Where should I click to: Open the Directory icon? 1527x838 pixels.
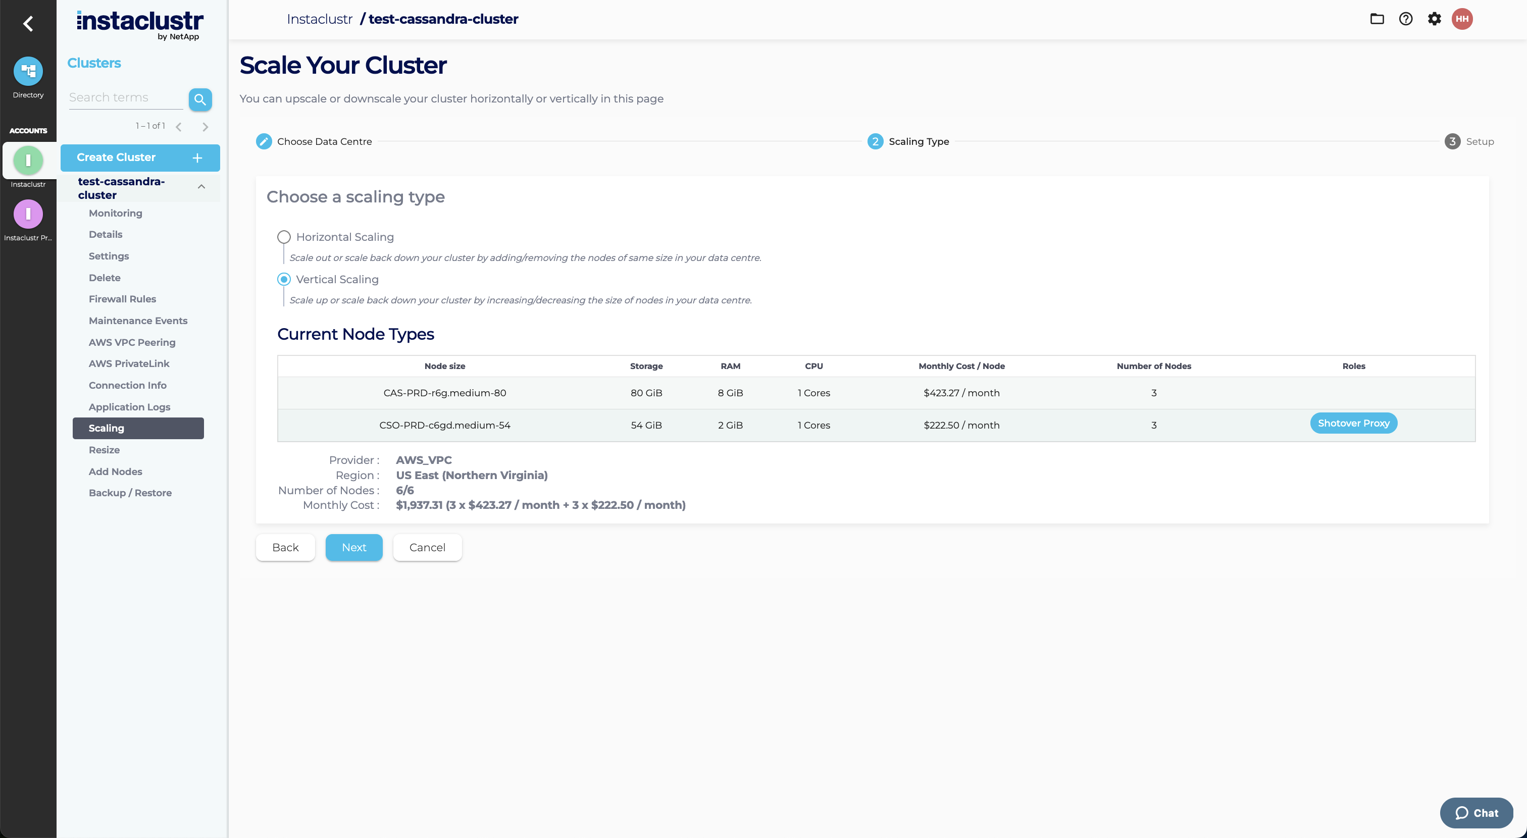click(x=28, y=72)
